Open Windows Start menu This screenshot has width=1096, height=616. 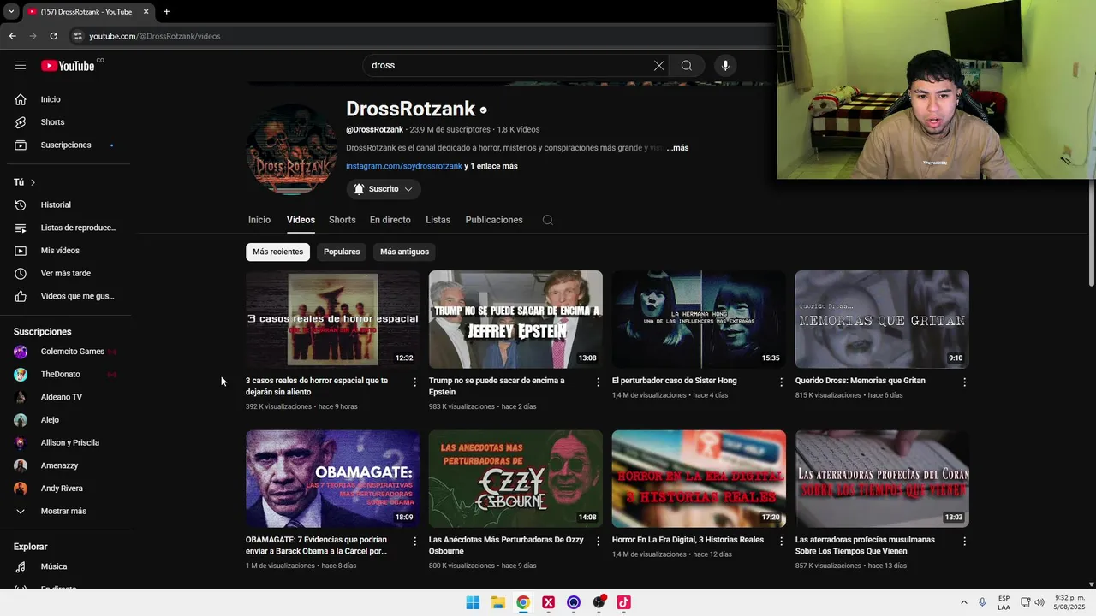(x=473, y=602)
